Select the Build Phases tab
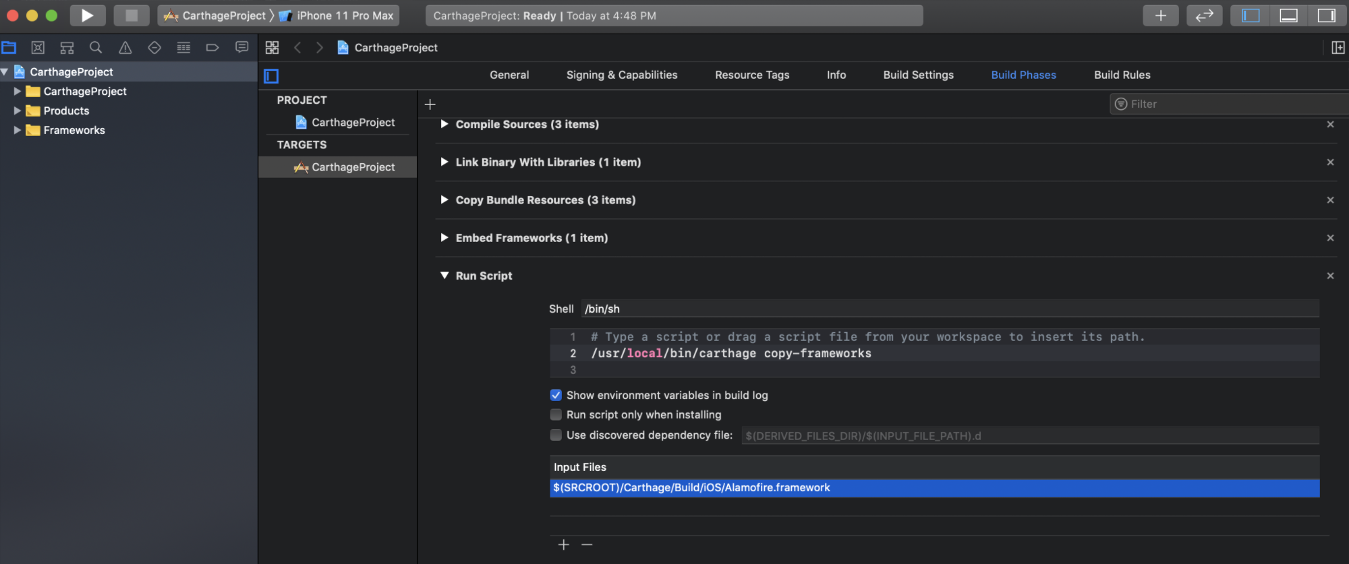Image resolution: width=1349 pixels, height=564 pixels. (1024, 75)
